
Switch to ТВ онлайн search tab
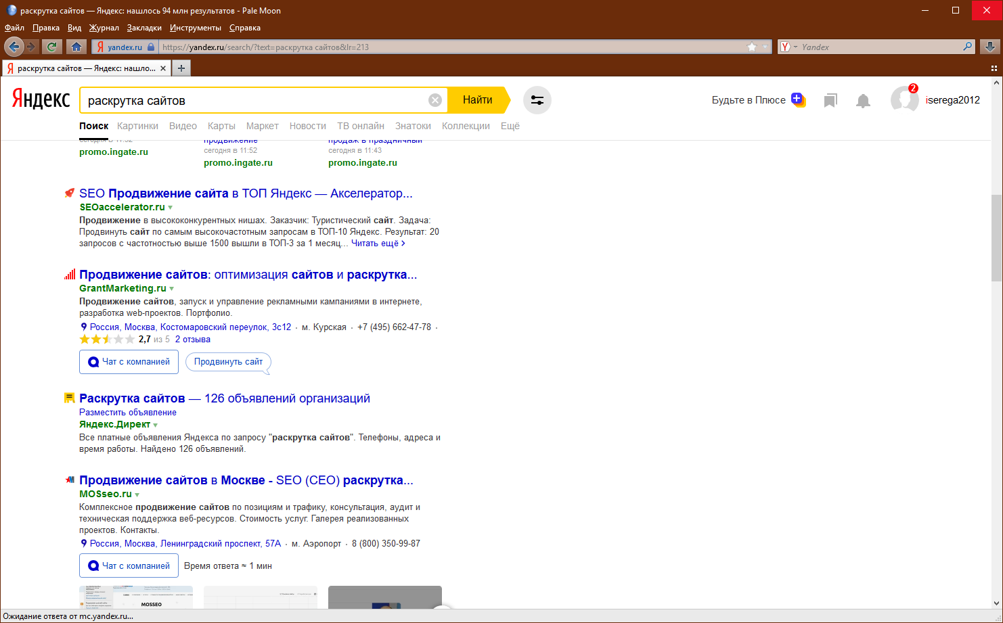[361, 126]
